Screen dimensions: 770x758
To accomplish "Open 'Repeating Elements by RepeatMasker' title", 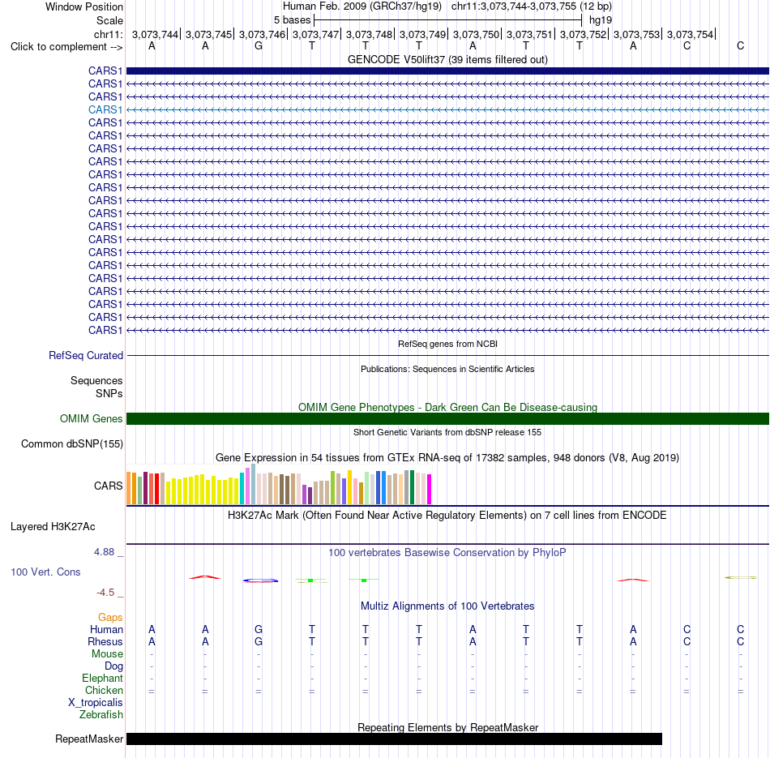I will [x=447, y=727].
